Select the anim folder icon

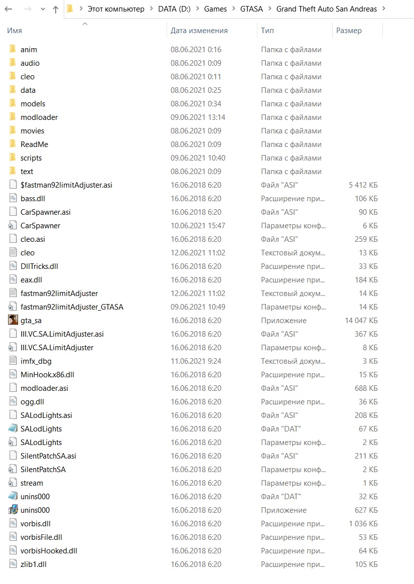click(x=13, y=49)
